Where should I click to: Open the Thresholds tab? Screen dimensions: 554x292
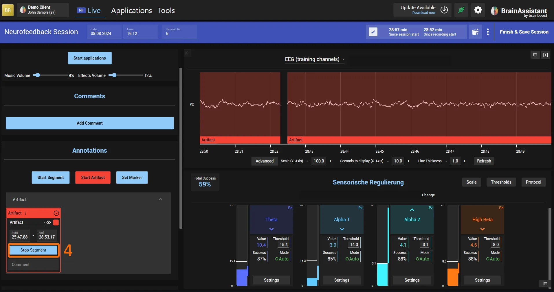click(501, 182)
